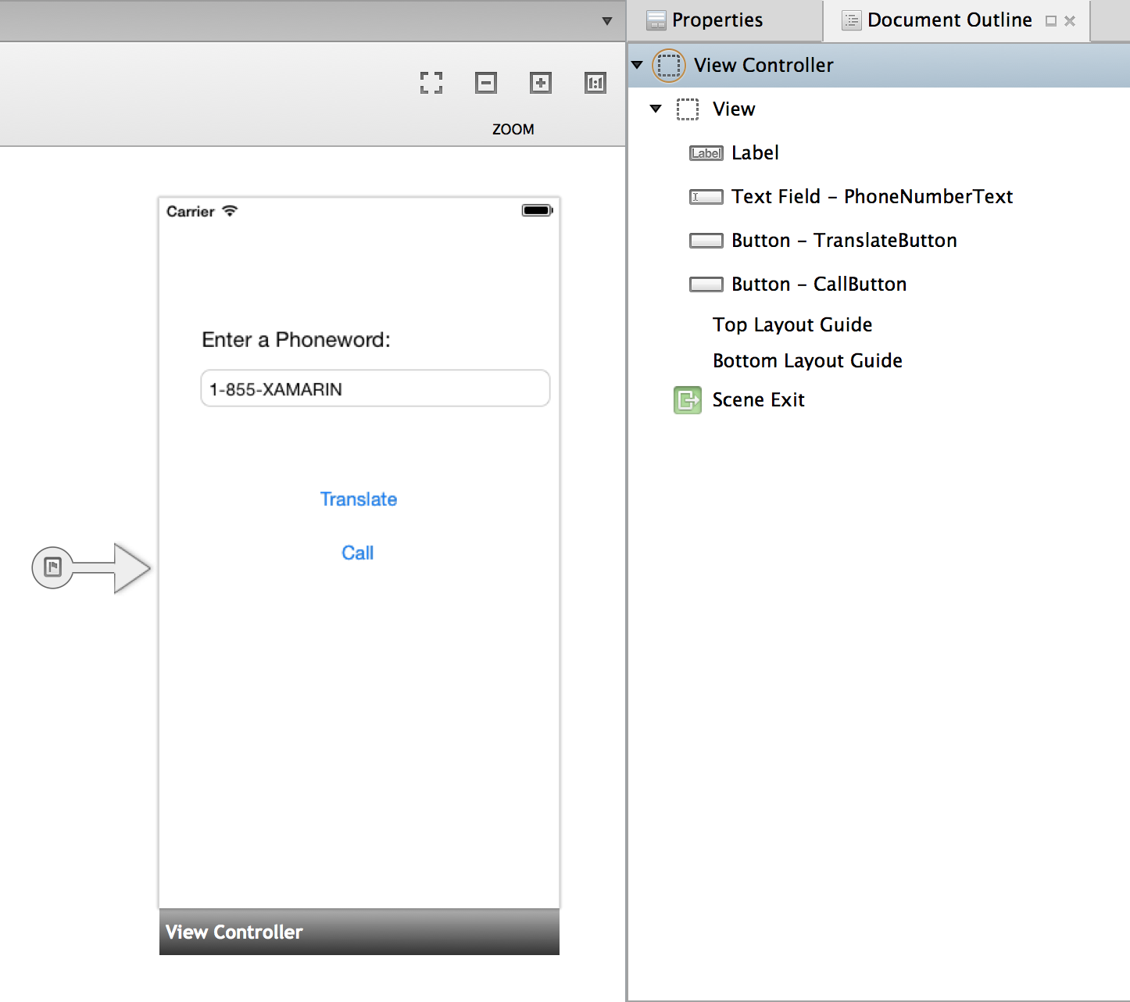
Task: Collapse the View node in outline
Action: click(x=656, y=109)
